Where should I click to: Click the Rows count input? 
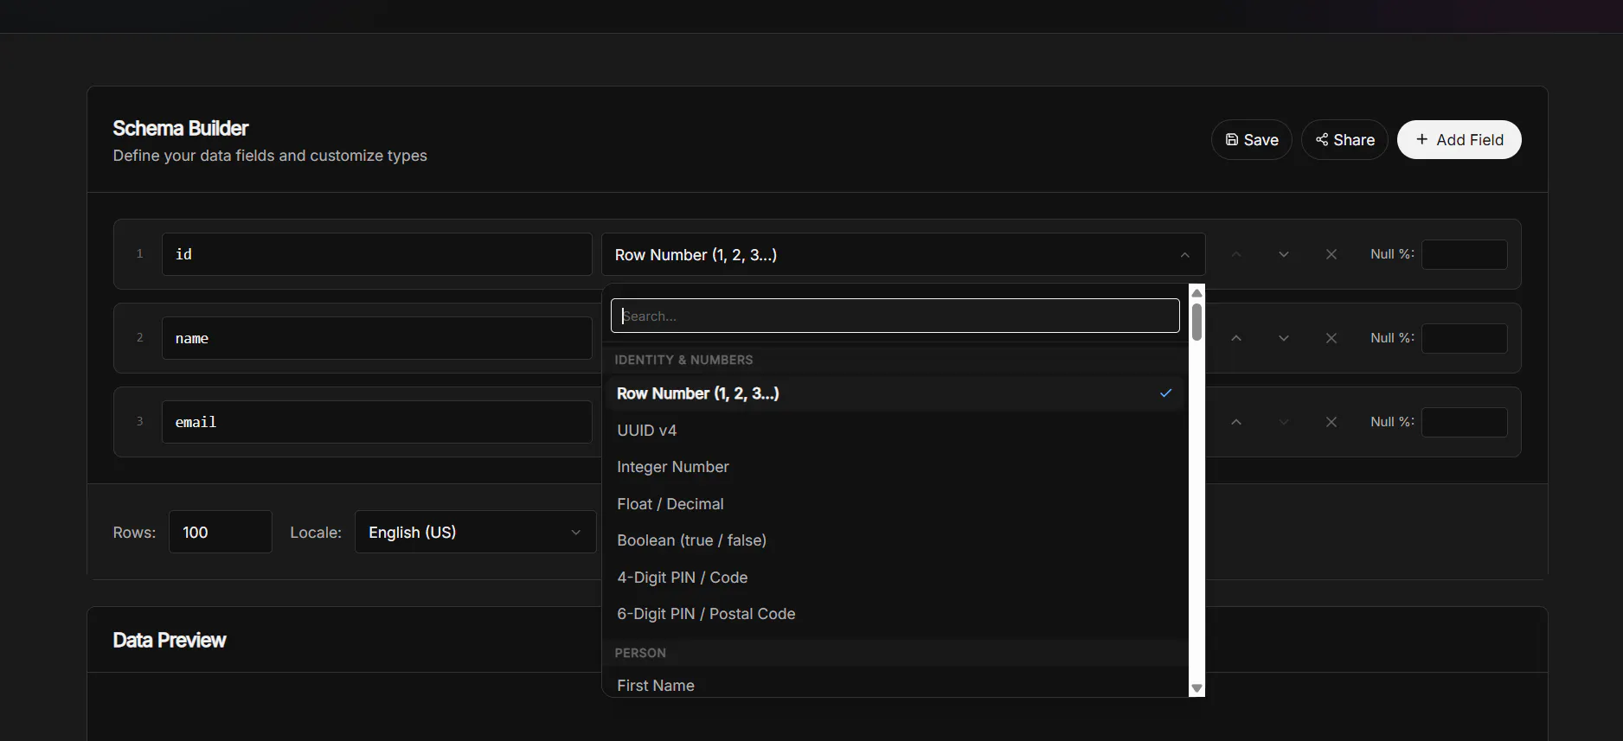tap(221, 532)
